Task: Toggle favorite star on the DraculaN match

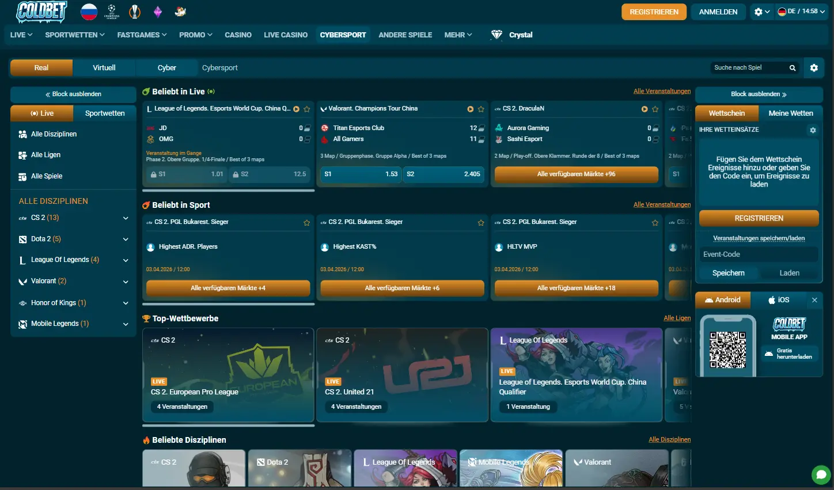Action: tap(655, 109)
